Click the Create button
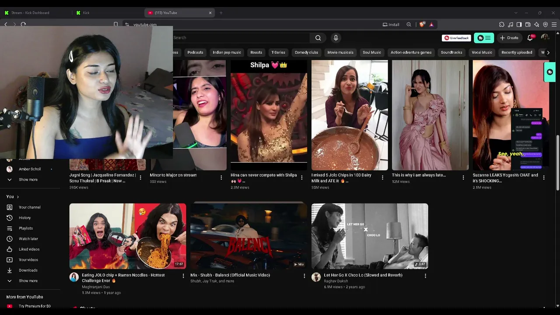The height and width of the screenshot is (315, 560). 509,38
